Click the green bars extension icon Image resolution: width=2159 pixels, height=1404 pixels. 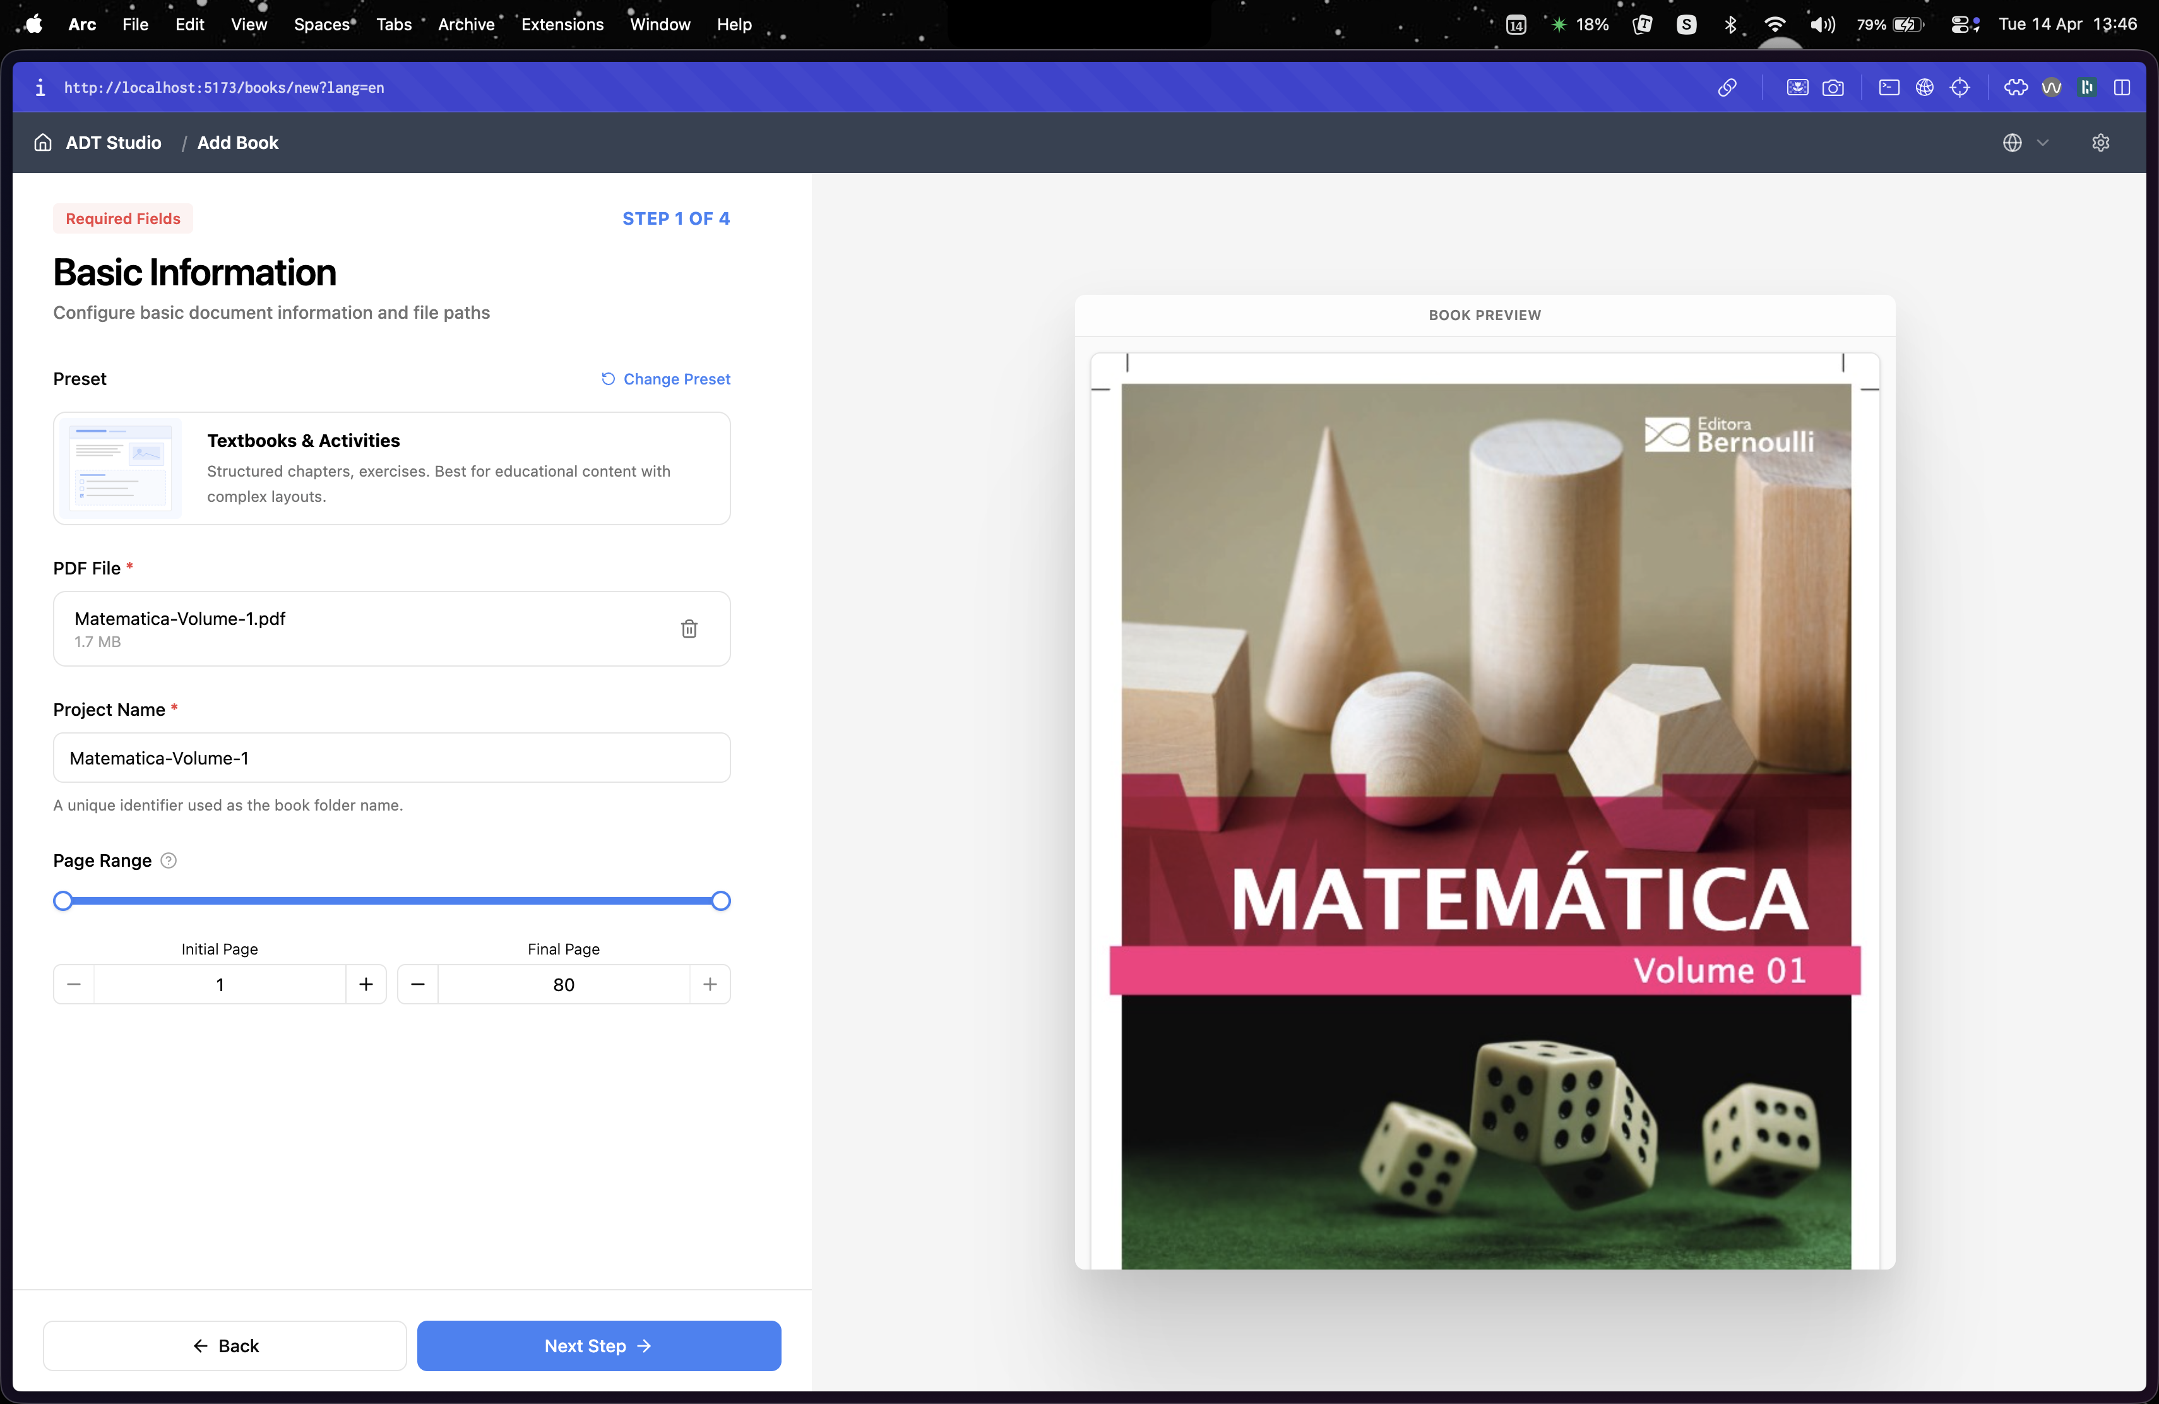click(x=2087, y=87)
